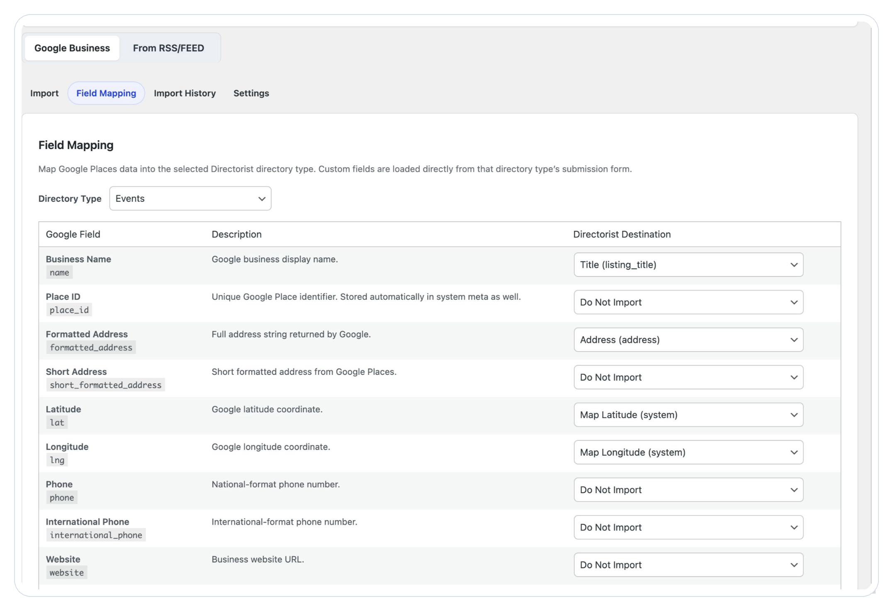893x611 pixels.
Task: Click 'Full address string returned by Google.' text
Action: click(x=291, y=334)
